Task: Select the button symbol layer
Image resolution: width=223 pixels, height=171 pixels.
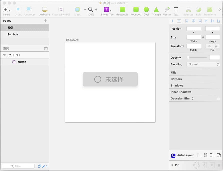Action: (x=25, y=62)
